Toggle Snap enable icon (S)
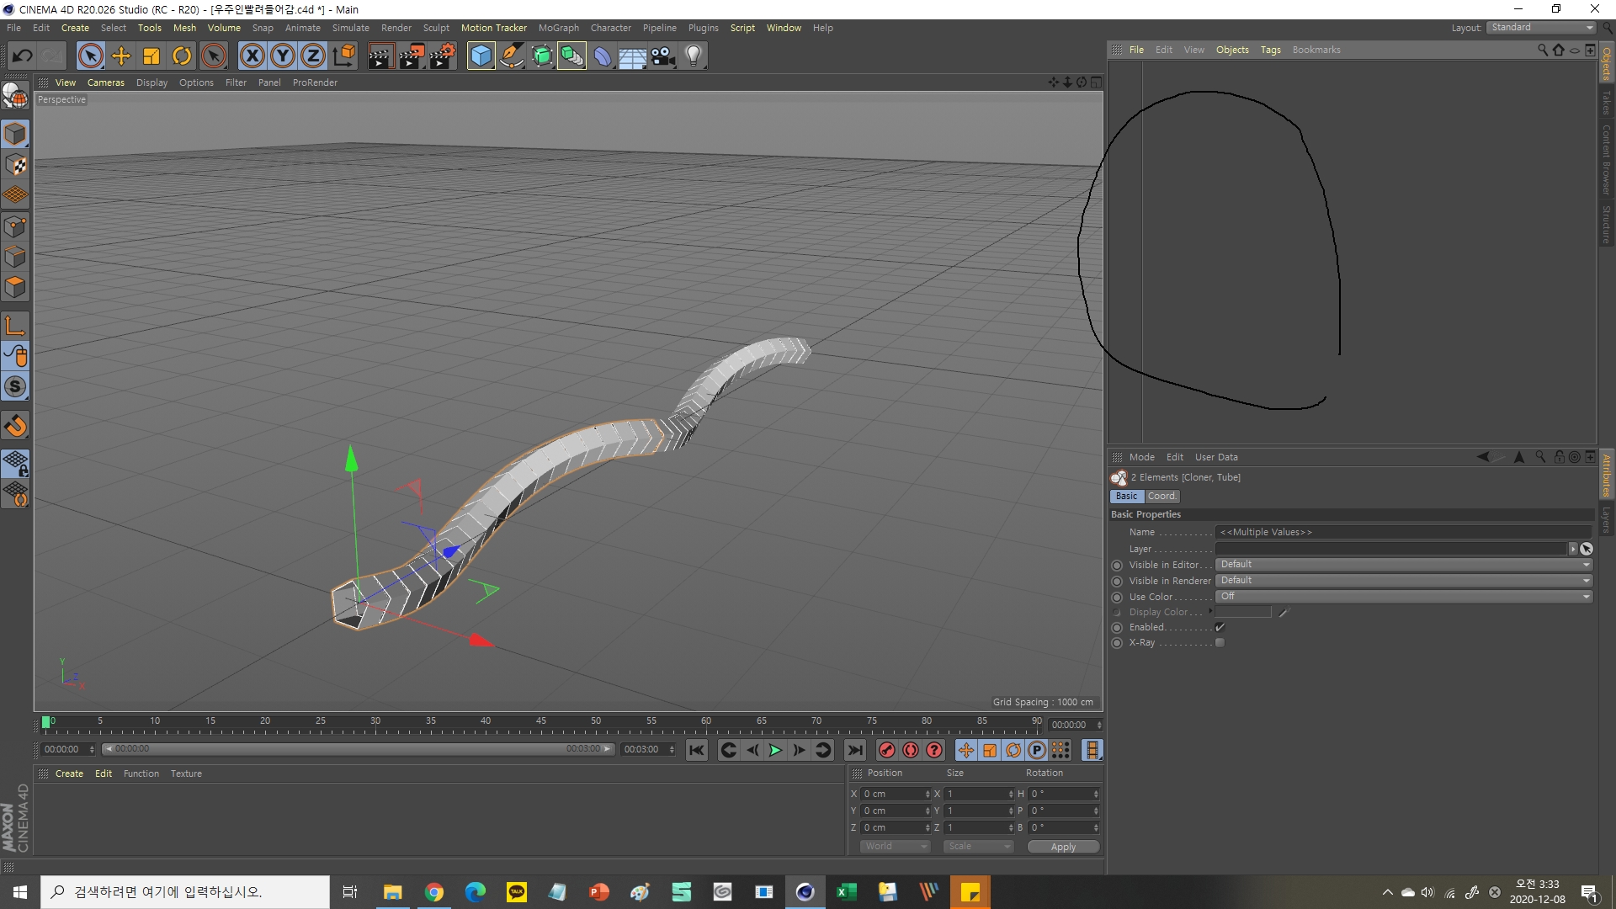 15,386
